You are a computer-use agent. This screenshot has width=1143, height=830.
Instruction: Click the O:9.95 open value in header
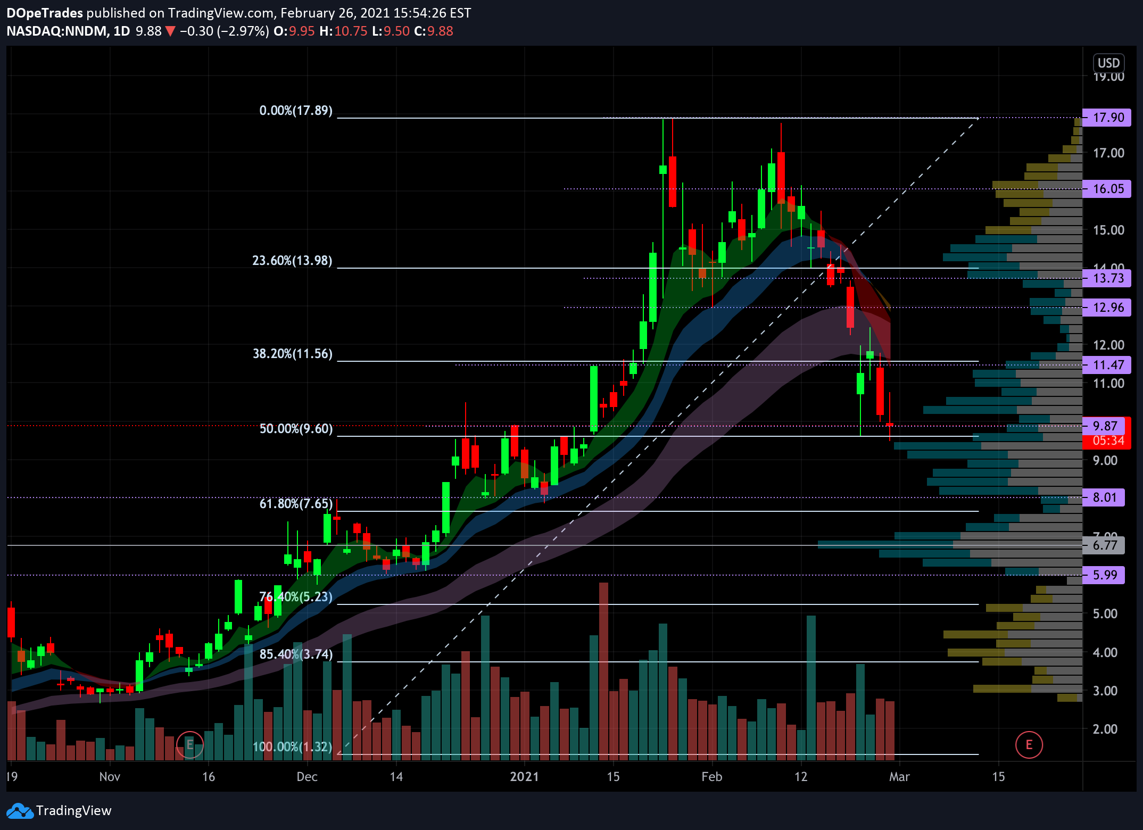point(294,31)
